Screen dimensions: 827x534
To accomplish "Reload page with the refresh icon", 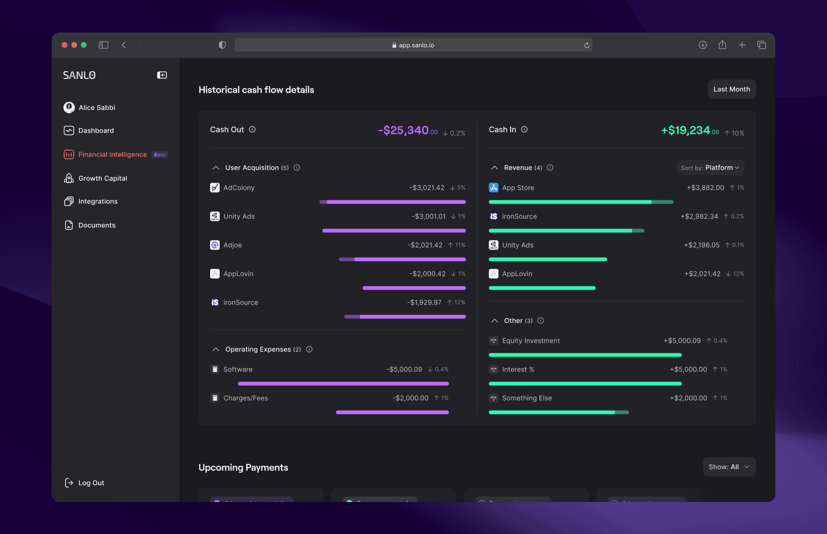I will pos(587,45).
